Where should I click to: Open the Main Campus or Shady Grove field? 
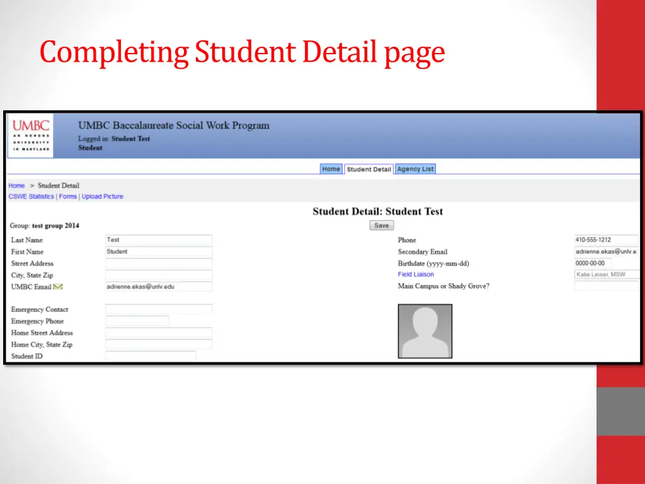(x=605, y=286)
